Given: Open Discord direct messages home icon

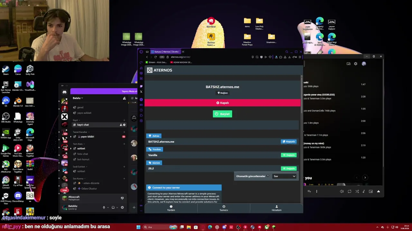Looking at the screenshot, I should [64, 92].
